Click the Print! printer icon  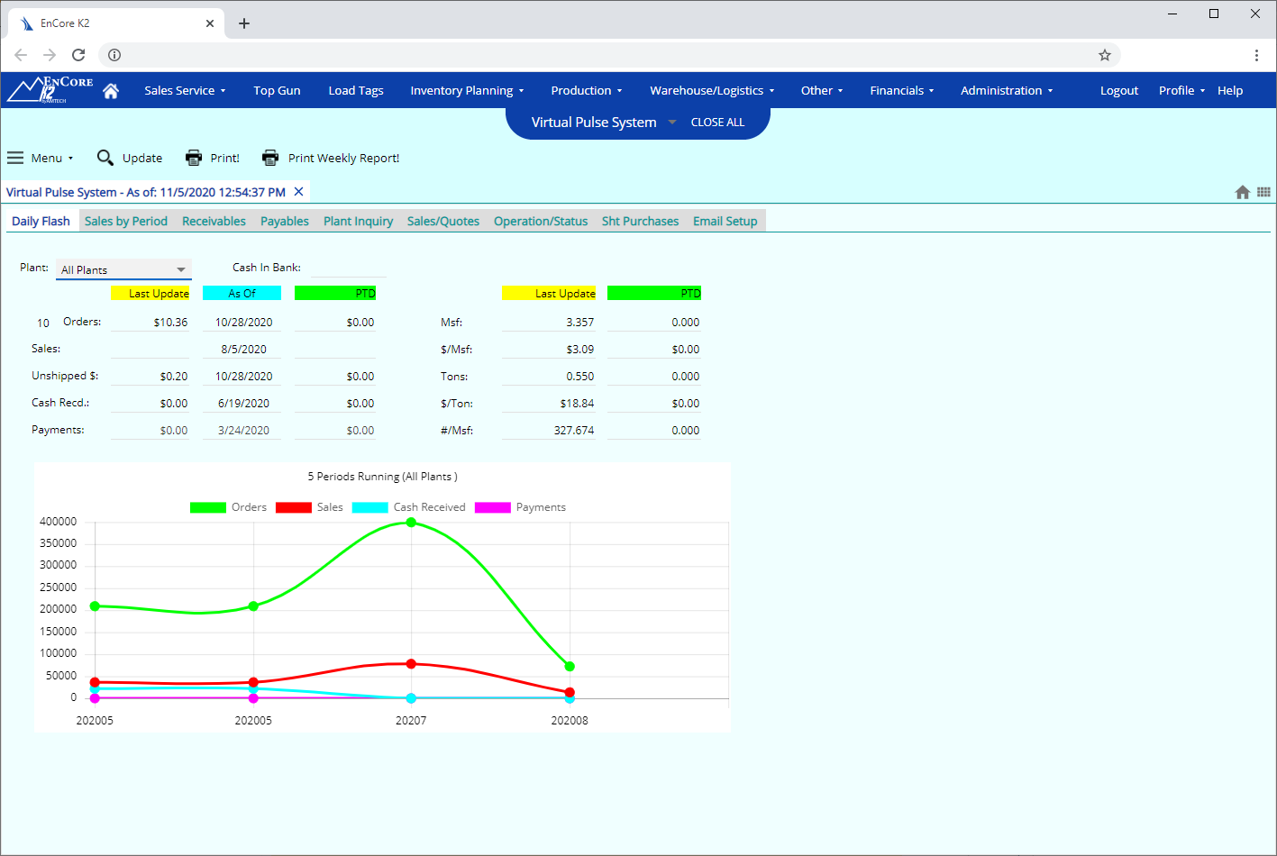pos(194,158)
